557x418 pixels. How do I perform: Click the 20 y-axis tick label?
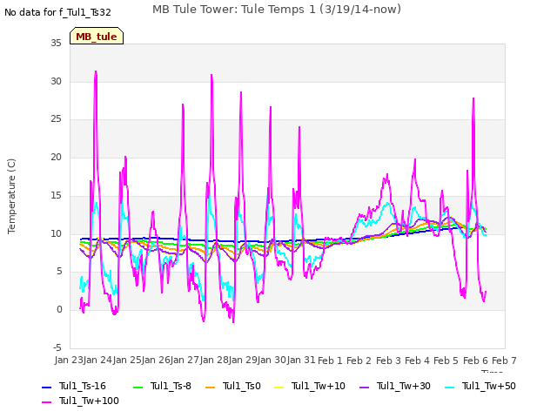(56, 157)
